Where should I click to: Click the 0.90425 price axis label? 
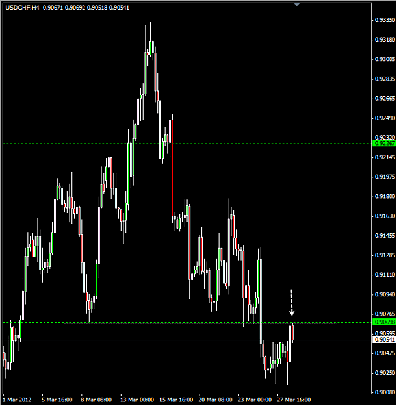coord(385,353)
